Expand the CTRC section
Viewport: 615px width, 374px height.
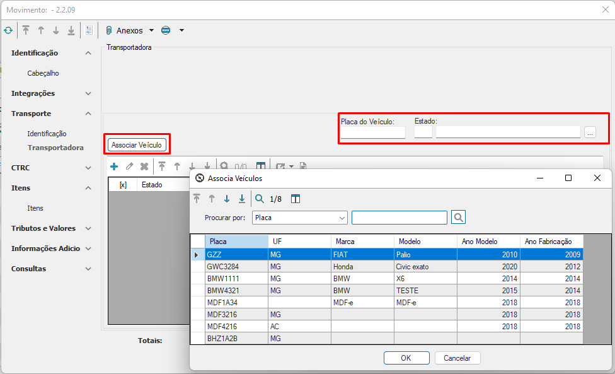tap(88, 168)
